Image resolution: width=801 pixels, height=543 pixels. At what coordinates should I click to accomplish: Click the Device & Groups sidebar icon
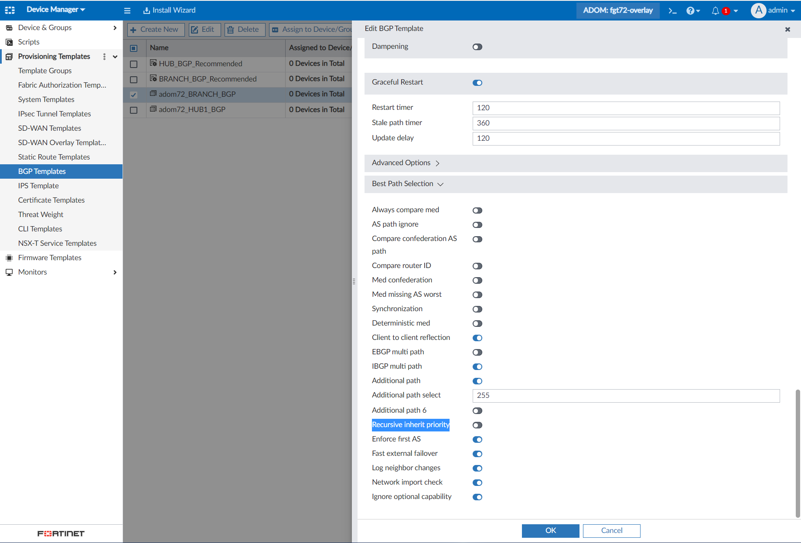9,28
